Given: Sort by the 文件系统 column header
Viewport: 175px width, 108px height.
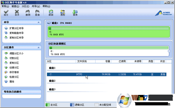Looking at the screenshot, I should 85,61.
